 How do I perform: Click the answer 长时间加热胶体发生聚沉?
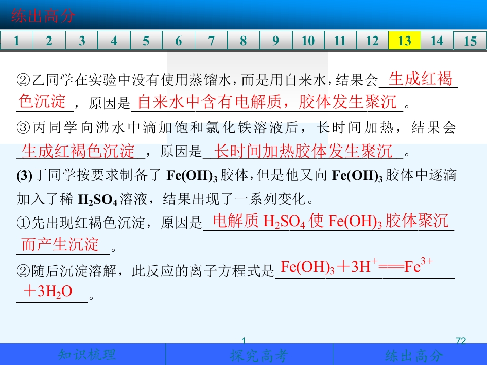(x=303, y=151)
